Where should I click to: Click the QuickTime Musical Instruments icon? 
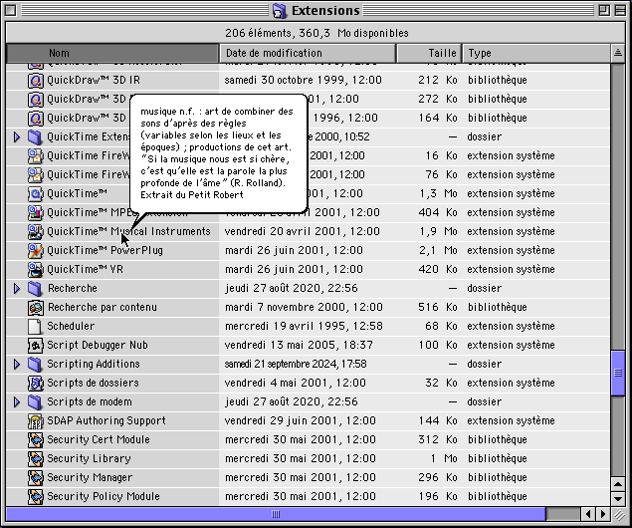[x=36, y=231]
